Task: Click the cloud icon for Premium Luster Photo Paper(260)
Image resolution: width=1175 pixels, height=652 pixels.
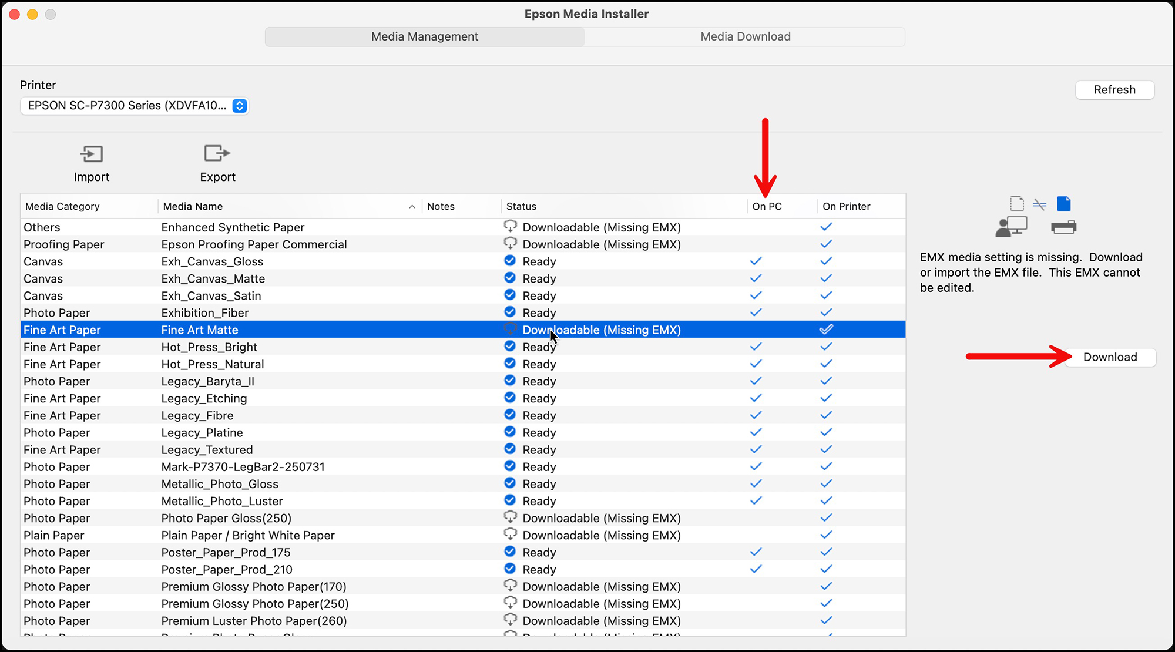Action: coord(510,620)
